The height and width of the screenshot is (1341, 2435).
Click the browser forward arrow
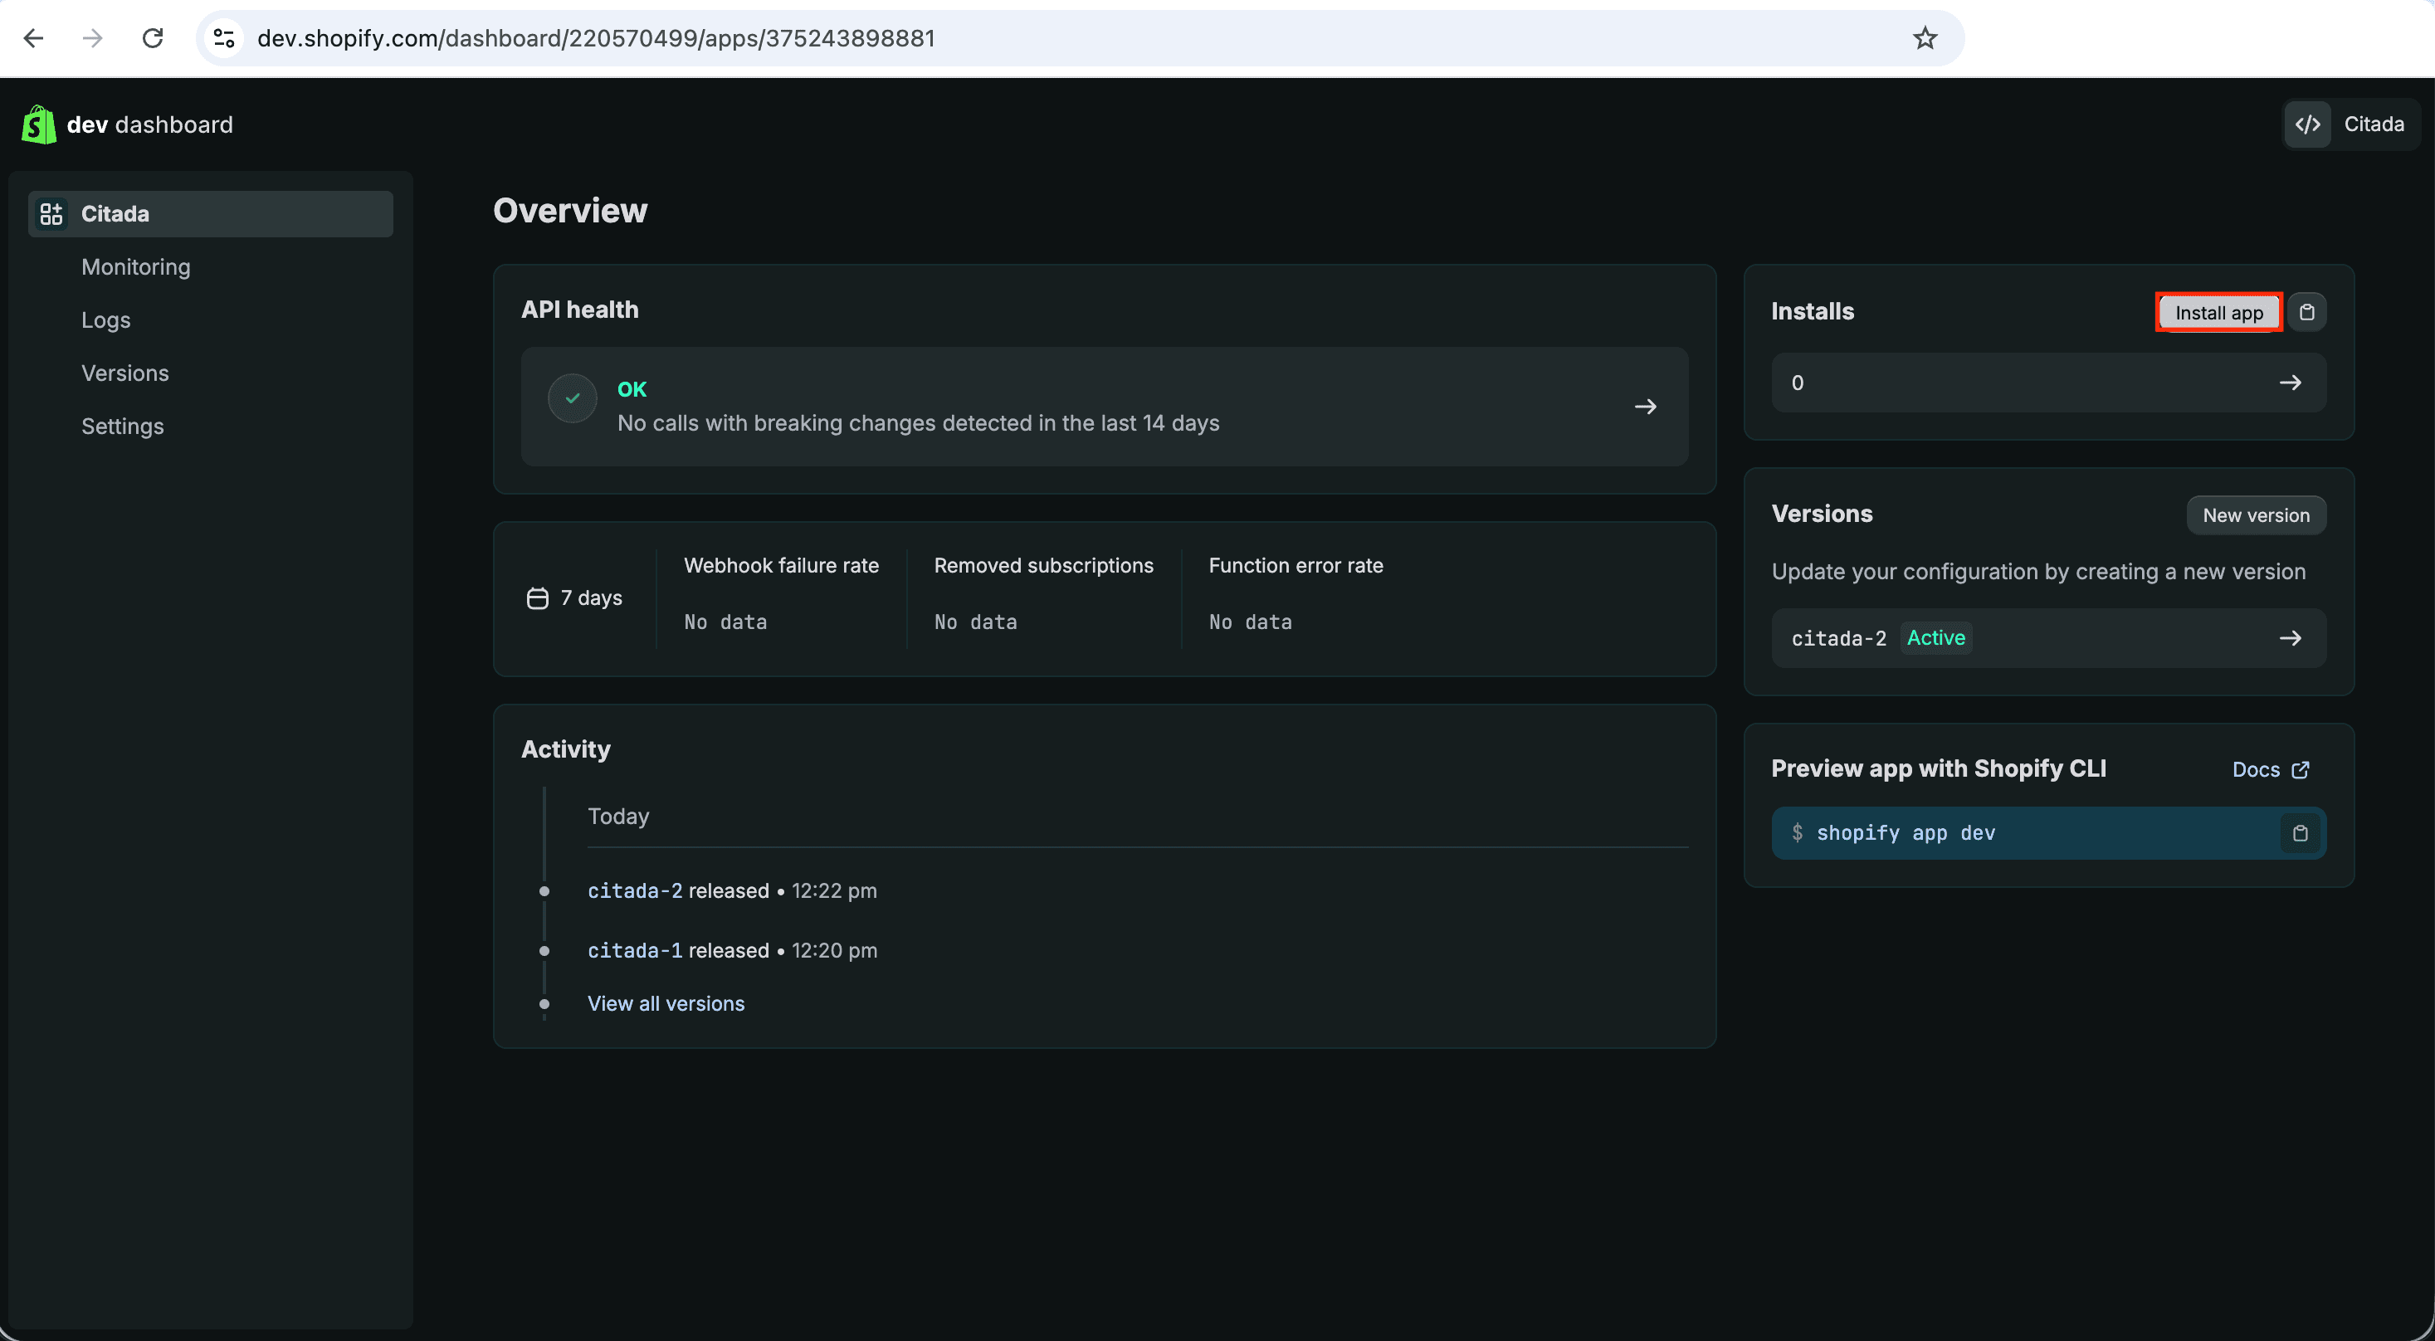click(93, 38)
